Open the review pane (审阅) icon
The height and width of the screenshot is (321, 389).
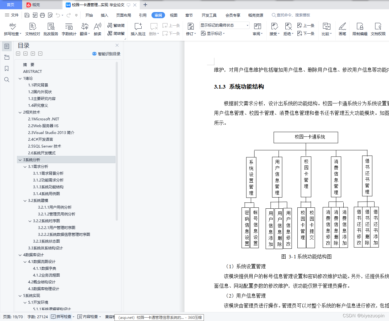258,29
